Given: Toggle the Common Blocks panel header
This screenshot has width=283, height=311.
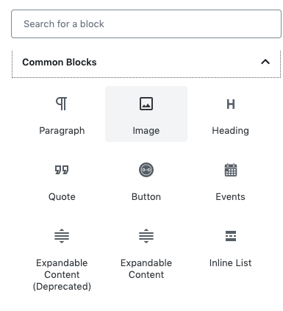Looking at the screenshot, I should (x=146, y=64).
